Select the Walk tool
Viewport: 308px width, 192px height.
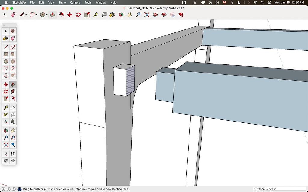[x=13, y=153]
